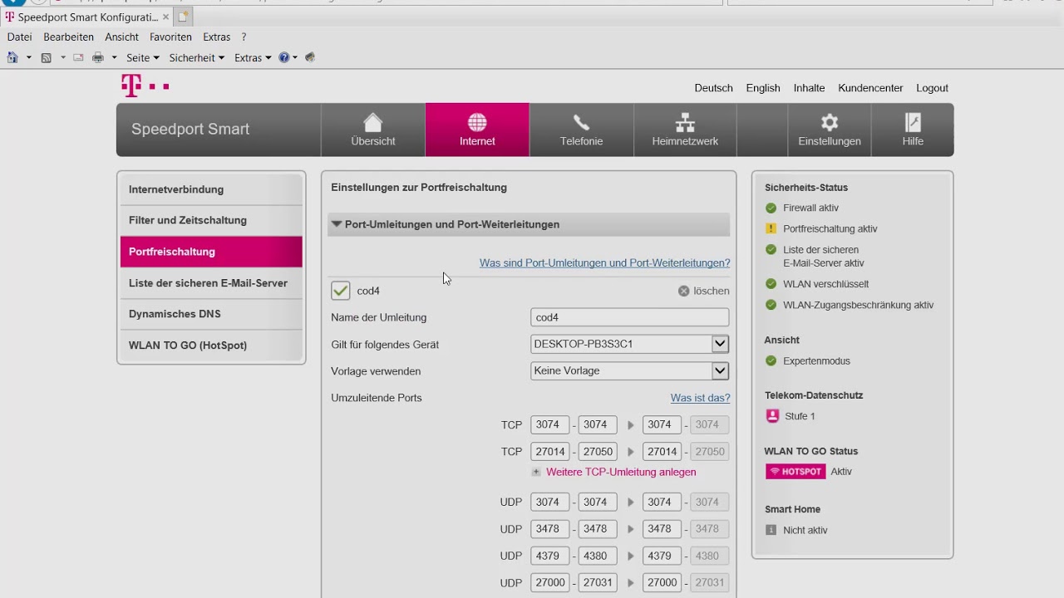This screenshot has width=1064, height=598.
Task: Open the Internet globe section
Action: pyautogui.click(x=477, y=130)
